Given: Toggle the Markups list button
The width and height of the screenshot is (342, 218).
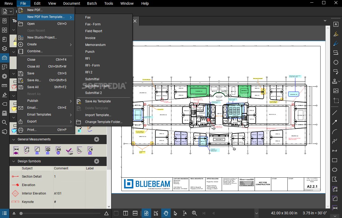Looking at the screenshot, I should coord(4,213).
